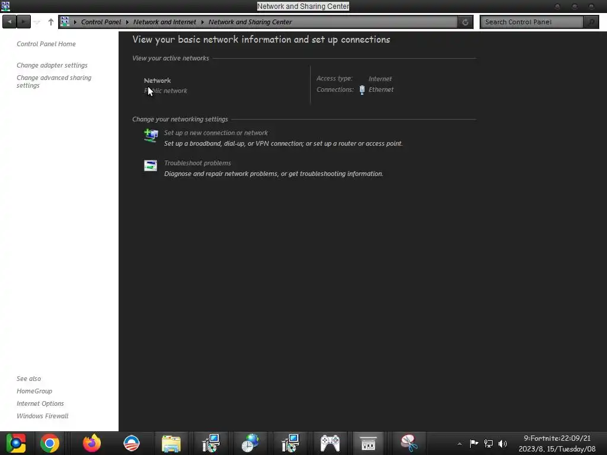Open Control Panel Home link
Screen dimensions: 607x455
pyautogui.click(x=46, y=44)
